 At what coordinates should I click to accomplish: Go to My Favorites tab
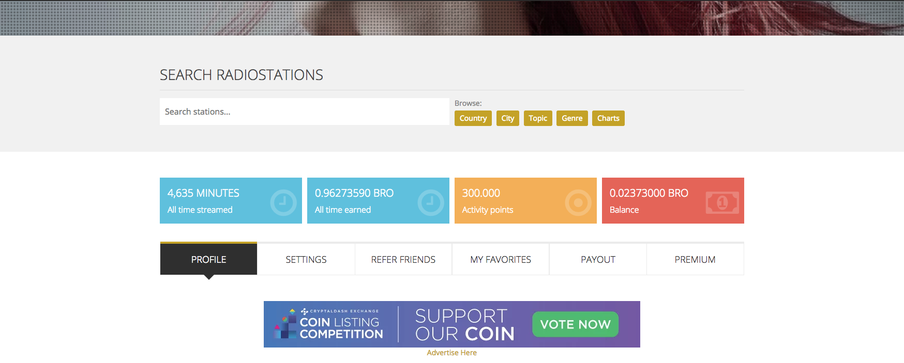(500, 259)
